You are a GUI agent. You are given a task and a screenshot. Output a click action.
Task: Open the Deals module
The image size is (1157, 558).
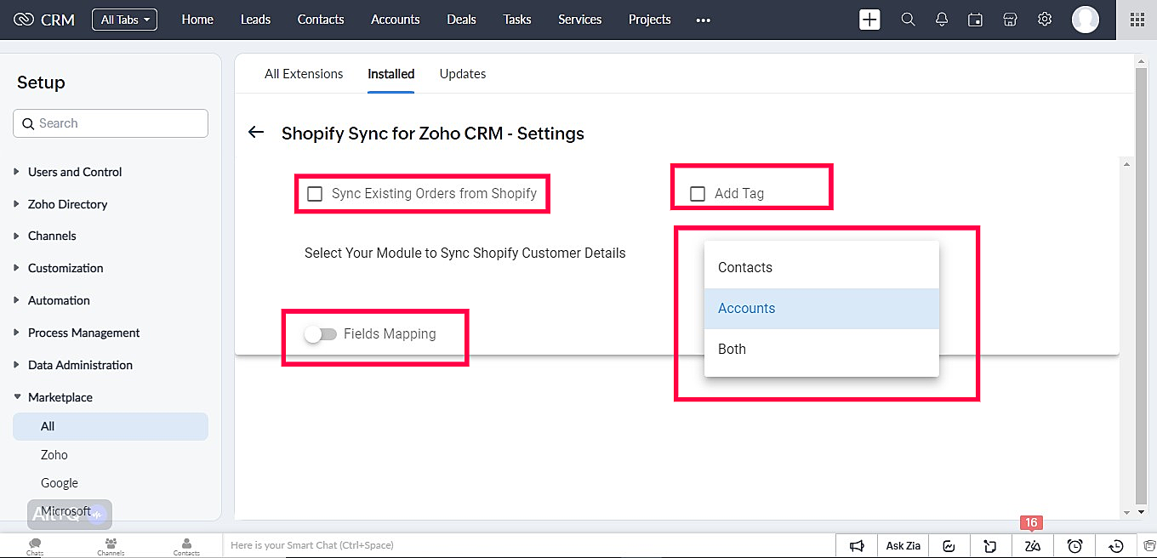(x=461, y=20)
